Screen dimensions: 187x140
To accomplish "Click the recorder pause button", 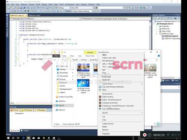I will pos(150,135).
